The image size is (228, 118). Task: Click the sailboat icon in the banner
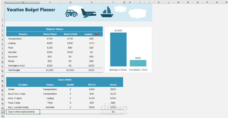point(107,12)
